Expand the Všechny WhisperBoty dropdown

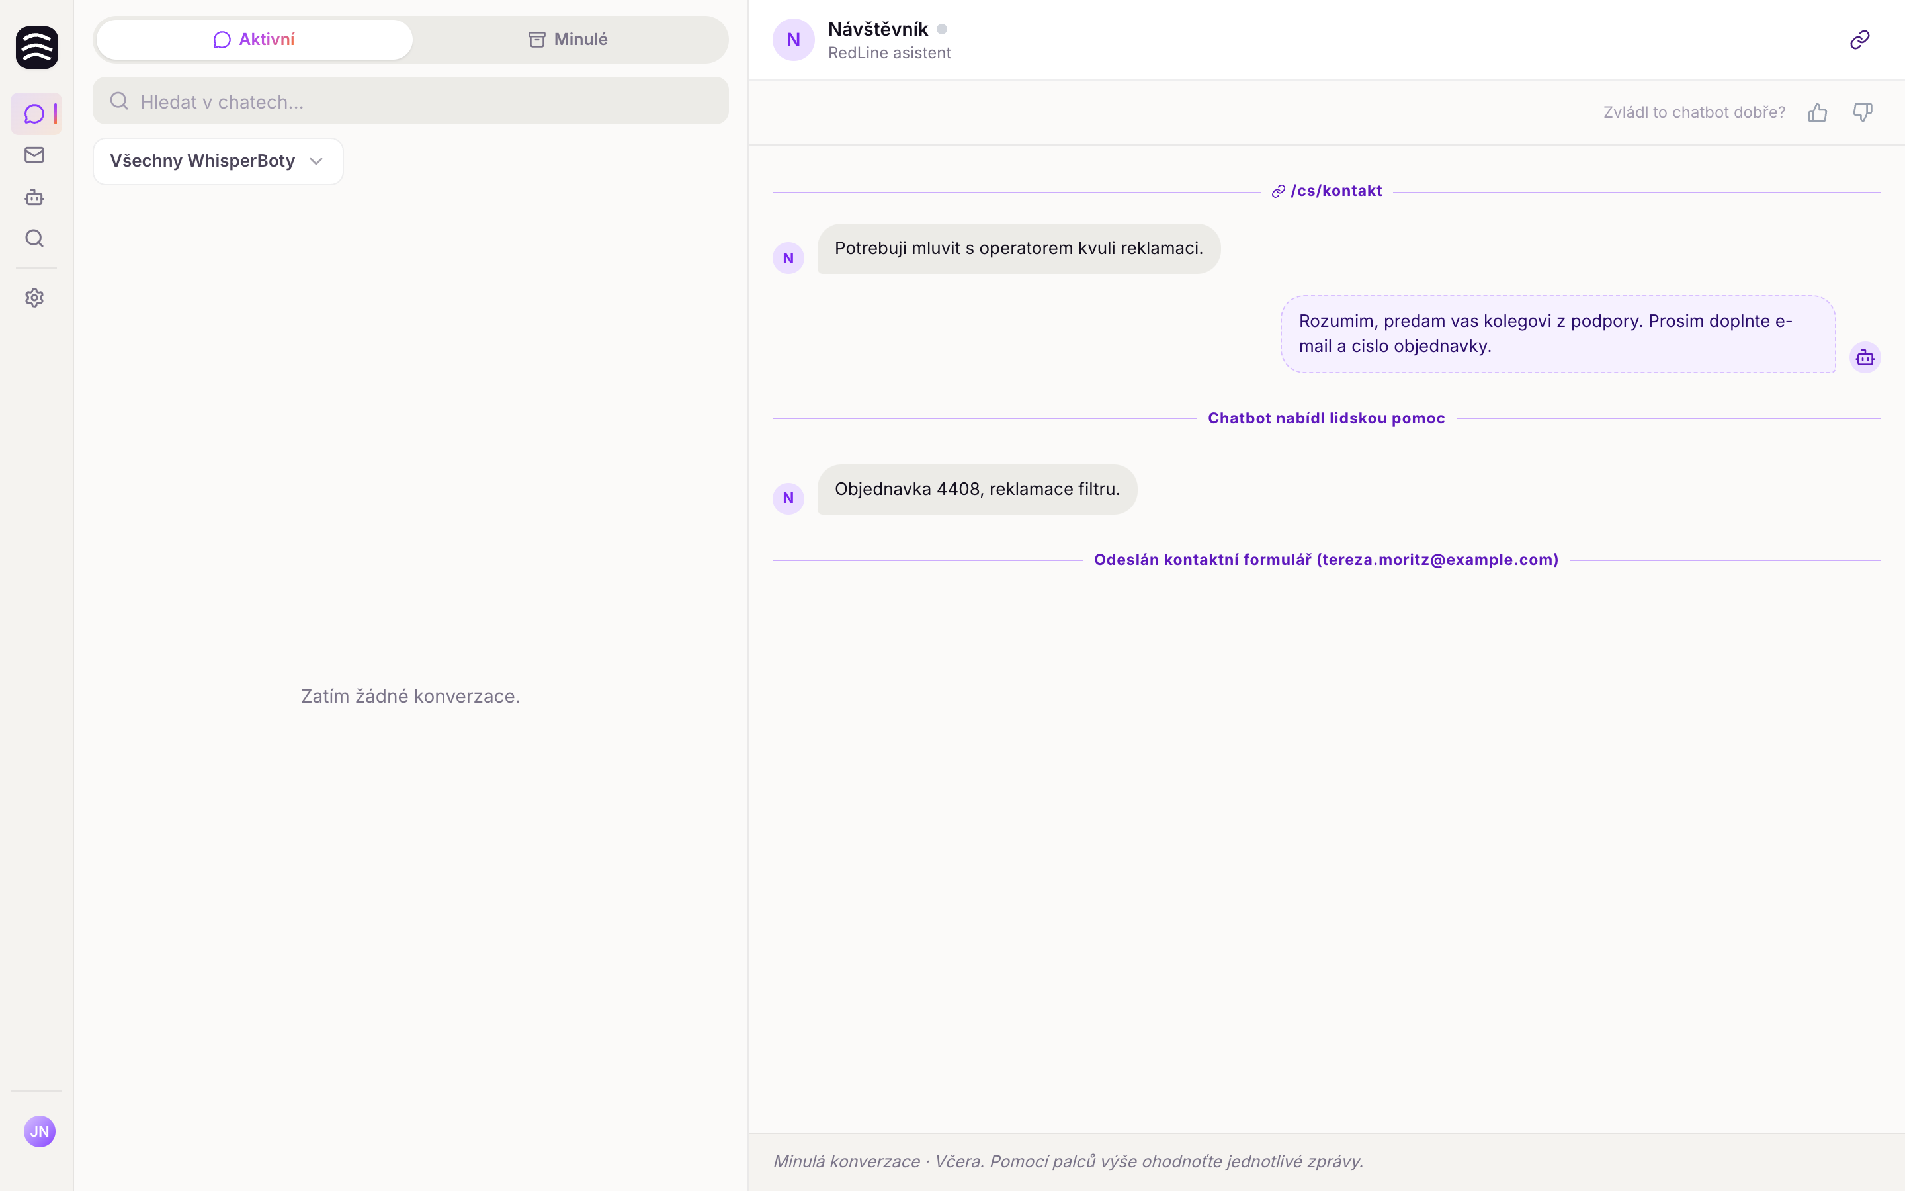[x=218, y=161]
